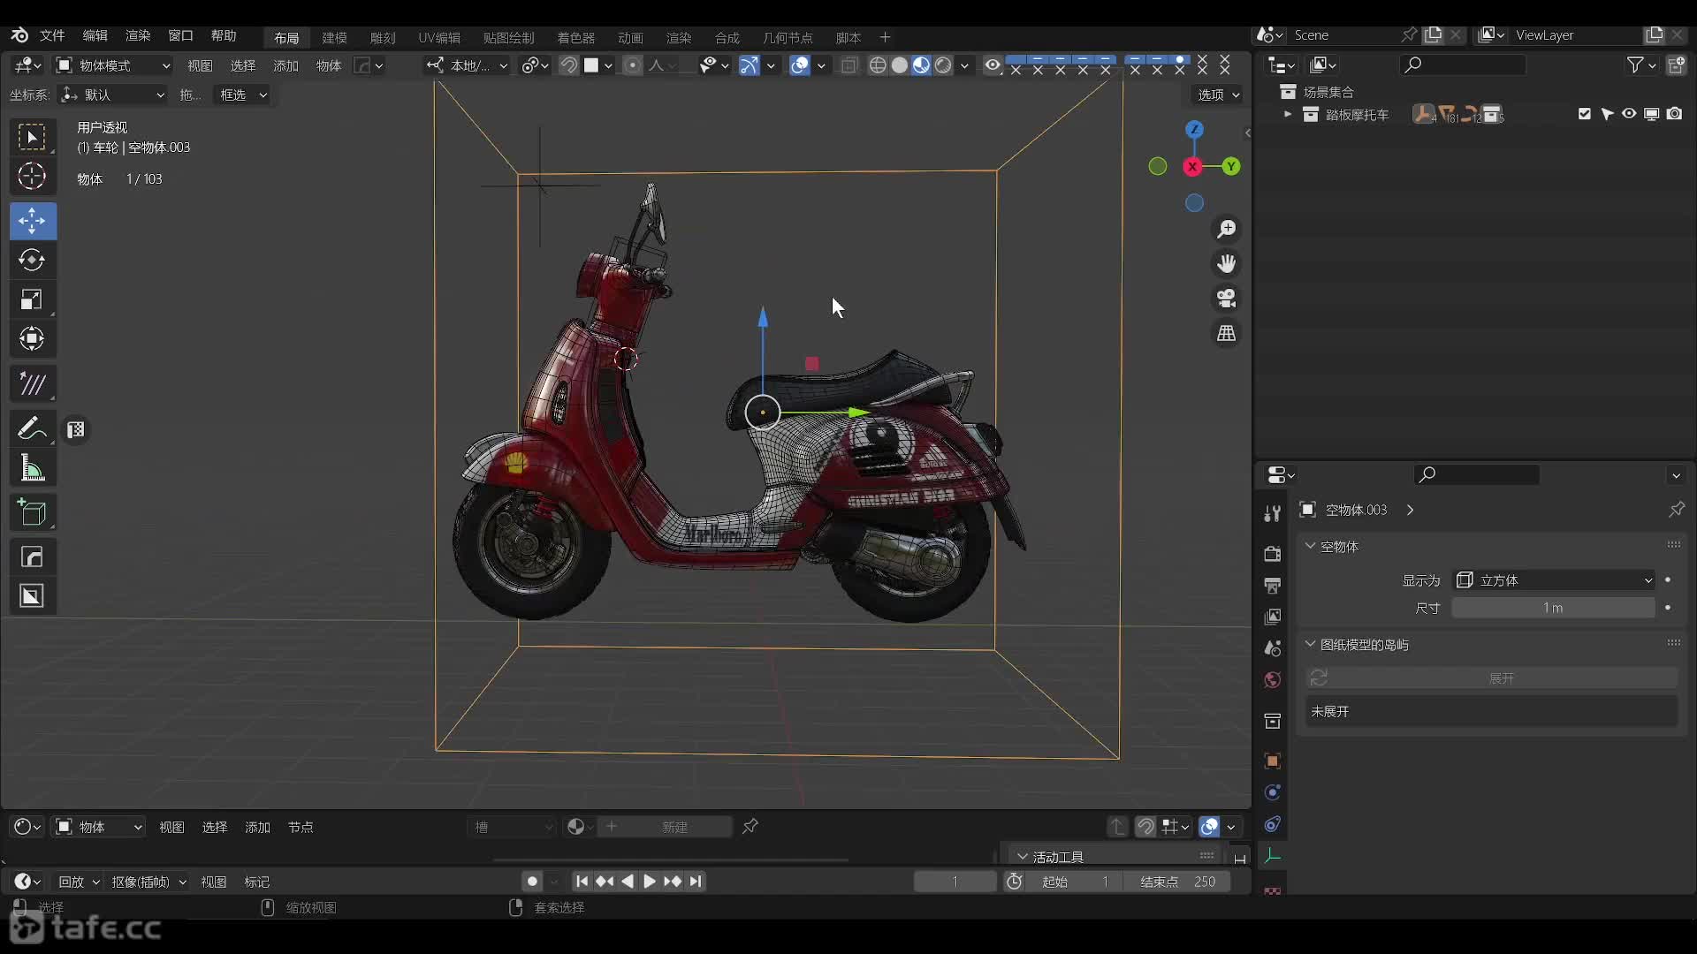The width and height of the screenshot is (1697, 954).
Task: Toggle show gizmo button in the header
Action: (x=749, y=65)
